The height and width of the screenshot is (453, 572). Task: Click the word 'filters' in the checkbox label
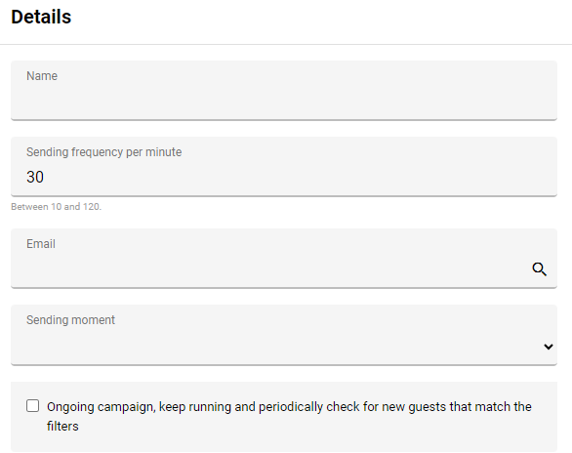(62, 426)
